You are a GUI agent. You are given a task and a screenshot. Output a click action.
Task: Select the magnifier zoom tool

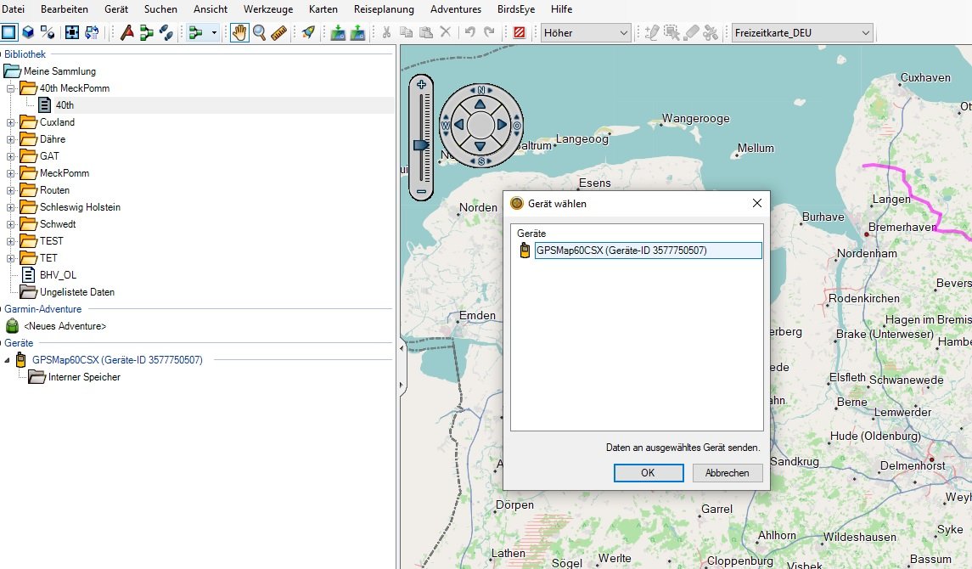(259, 33)
